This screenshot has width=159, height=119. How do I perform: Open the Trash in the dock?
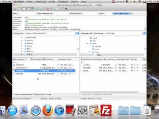156,110
